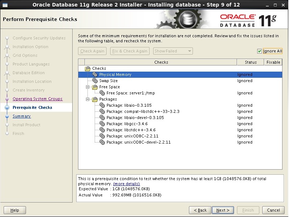
Task: Click the gear icon beside Swap Size
Action: [x=95, y=81]
